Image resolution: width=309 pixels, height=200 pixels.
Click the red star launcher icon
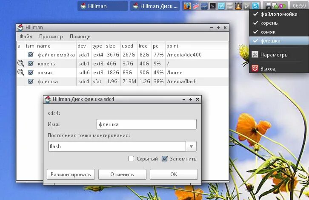pyautogui.click(x=196, y=6)
